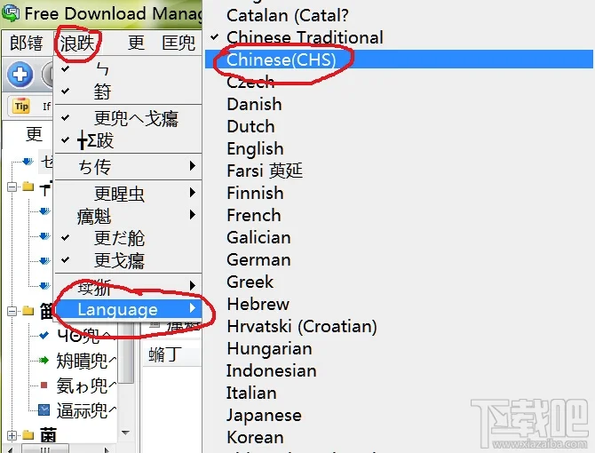Image resolution: width=595 pixels, height=453 pixels.
Task: Select the '氨ゎ兜' tree item
Action: 86,385
